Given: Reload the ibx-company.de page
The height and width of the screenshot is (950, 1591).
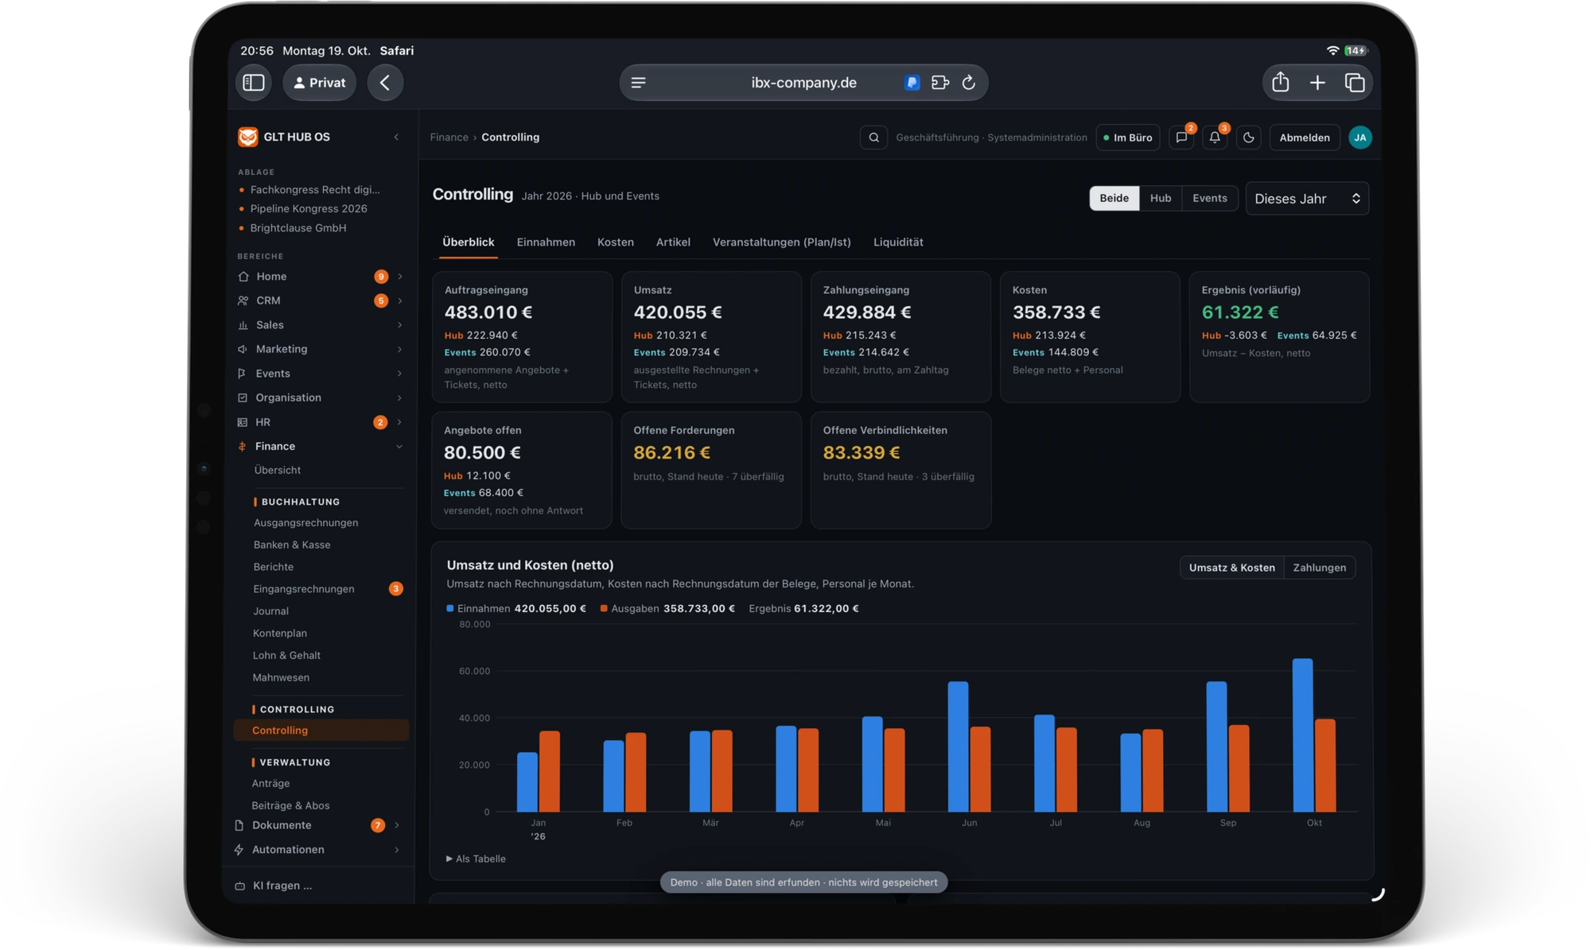Looking at the screenshot, I should [968, 83].
